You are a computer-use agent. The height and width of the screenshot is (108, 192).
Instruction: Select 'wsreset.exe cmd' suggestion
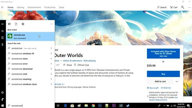tap(30, 74)
